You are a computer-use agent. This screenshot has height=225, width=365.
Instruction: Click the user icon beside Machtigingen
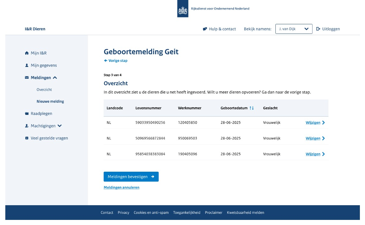click(x=27, y=126)
